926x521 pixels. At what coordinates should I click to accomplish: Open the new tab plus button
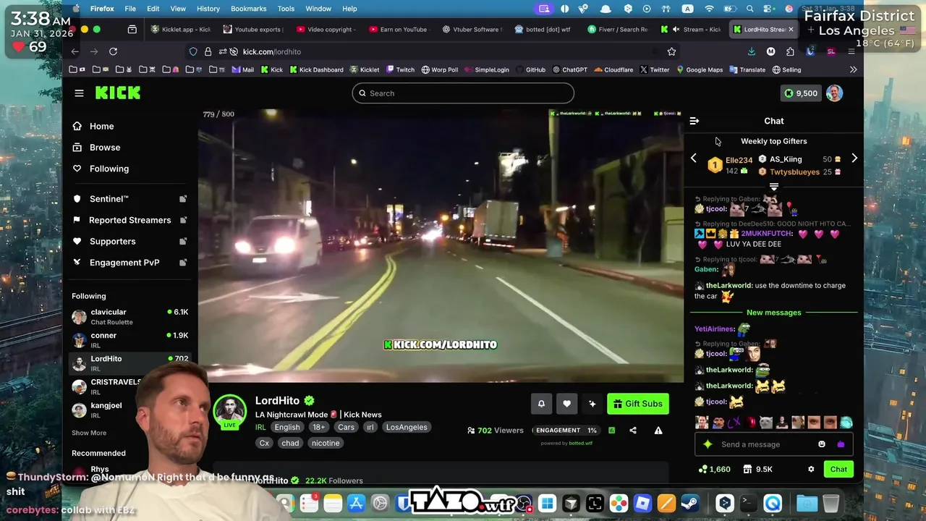tap(810, 30)
